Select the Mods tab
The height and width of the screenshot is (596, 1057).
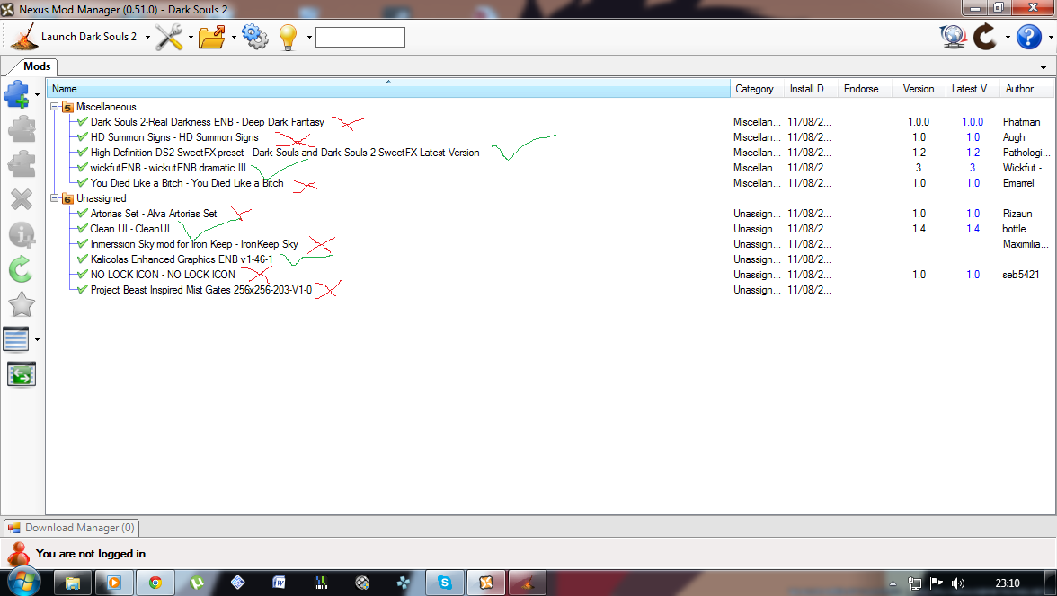click(36, 66)
